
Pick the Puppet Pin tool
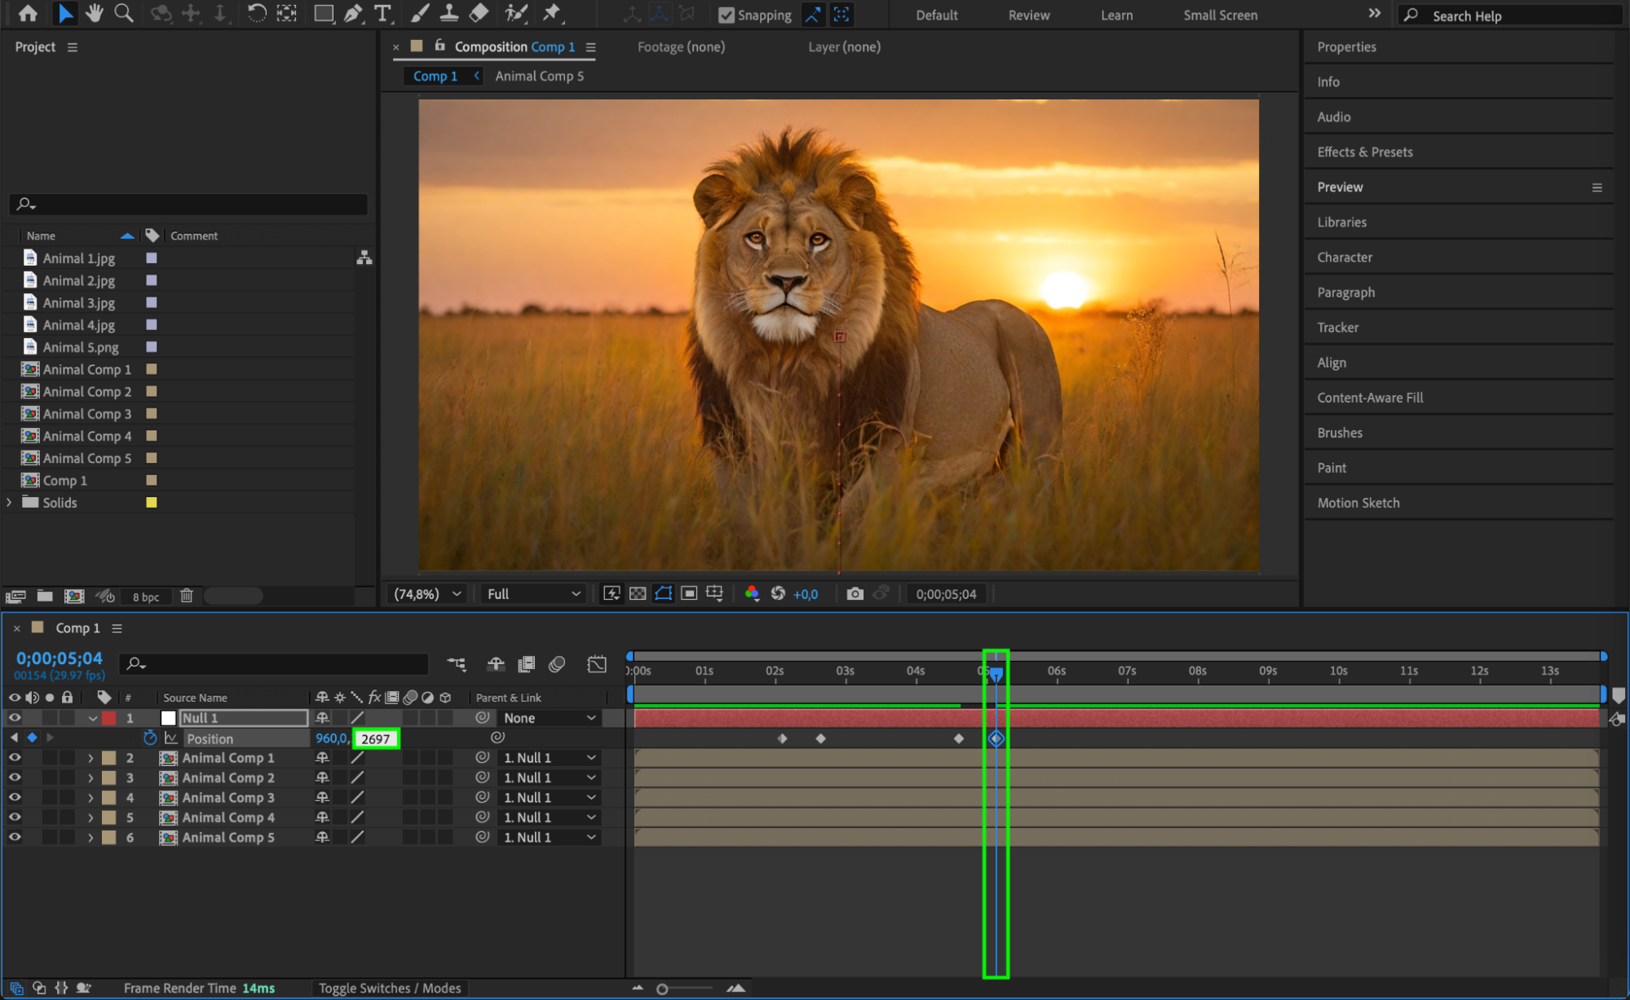[x=552, y=13]
